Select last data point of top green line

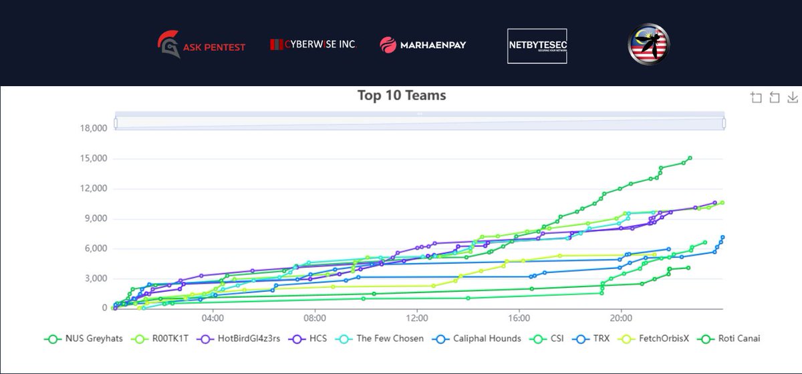(690, 158)
